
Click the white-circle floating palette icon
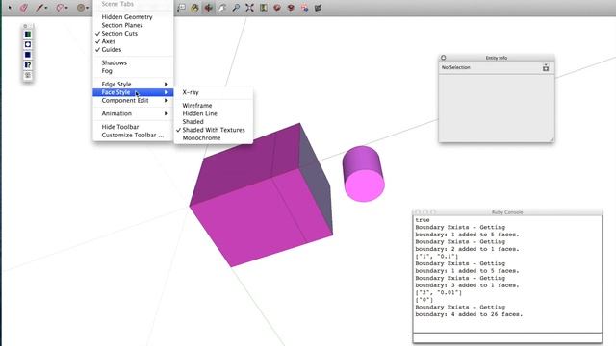pyautogui.click(x=28, y=45)
